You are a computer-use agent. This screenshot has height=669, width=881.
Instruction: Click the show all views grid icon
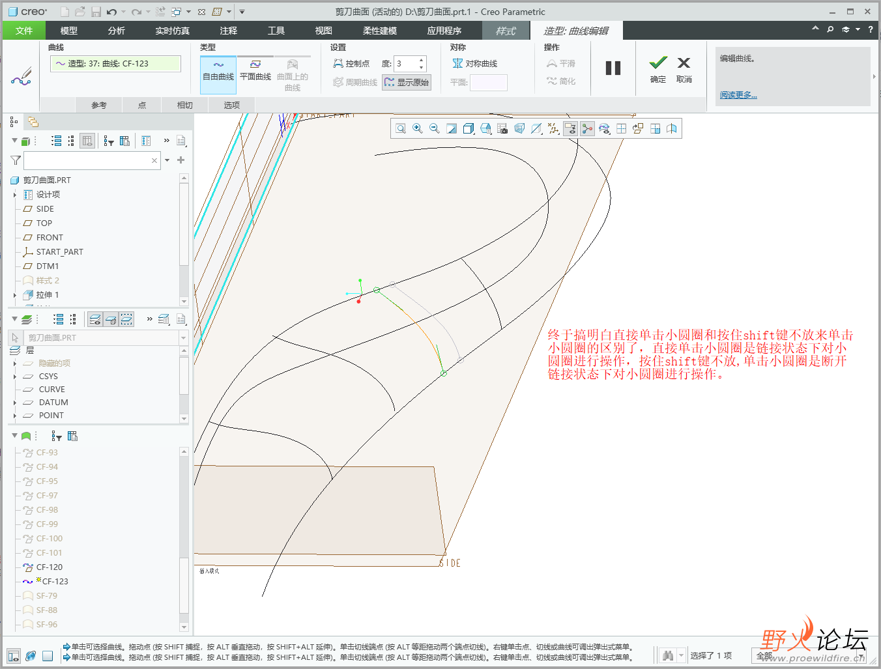621,129
